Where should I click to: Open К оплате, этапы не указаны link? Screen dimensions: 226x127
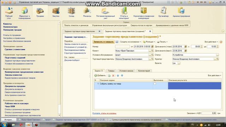(x=105, y=113)
